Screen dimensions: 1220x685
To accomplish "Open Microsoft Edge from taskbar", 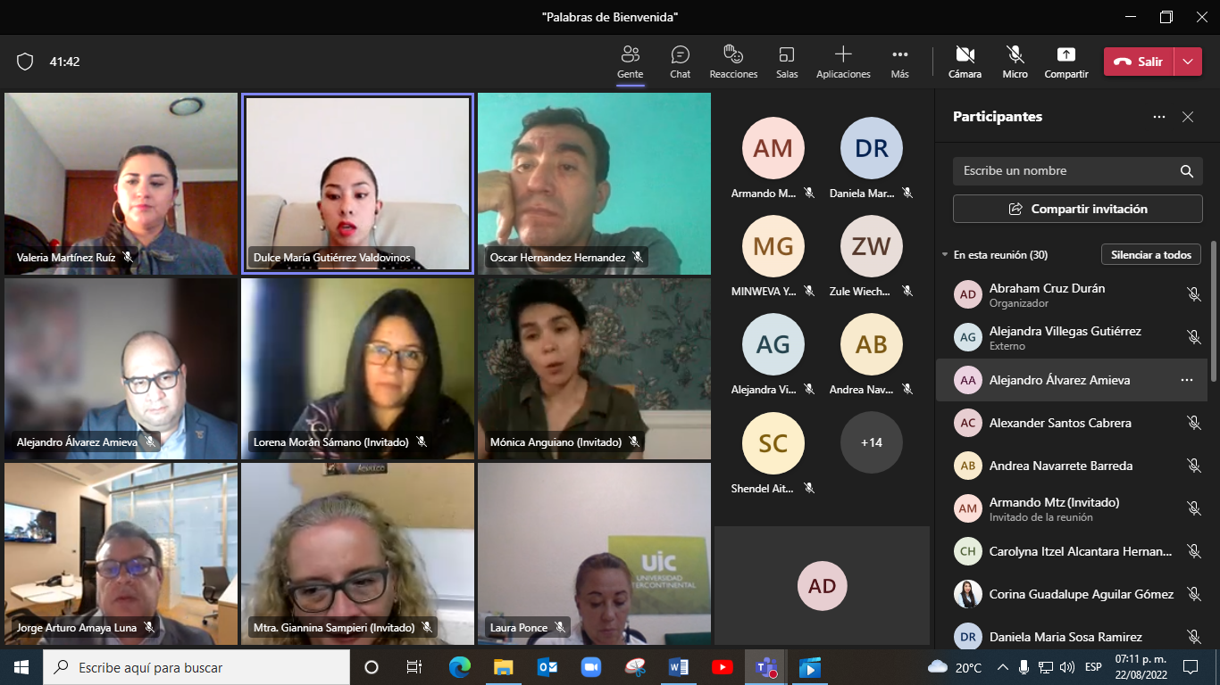I will click(459, 667).
